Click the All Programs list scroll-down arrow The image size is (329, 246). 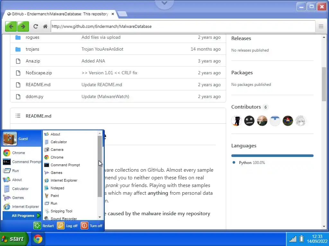click(x=100, y=217)
